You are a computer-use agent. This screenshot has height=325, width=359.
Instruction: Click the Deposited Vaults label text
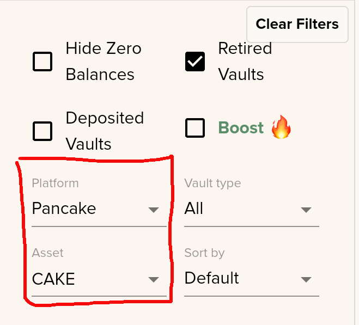105,131
